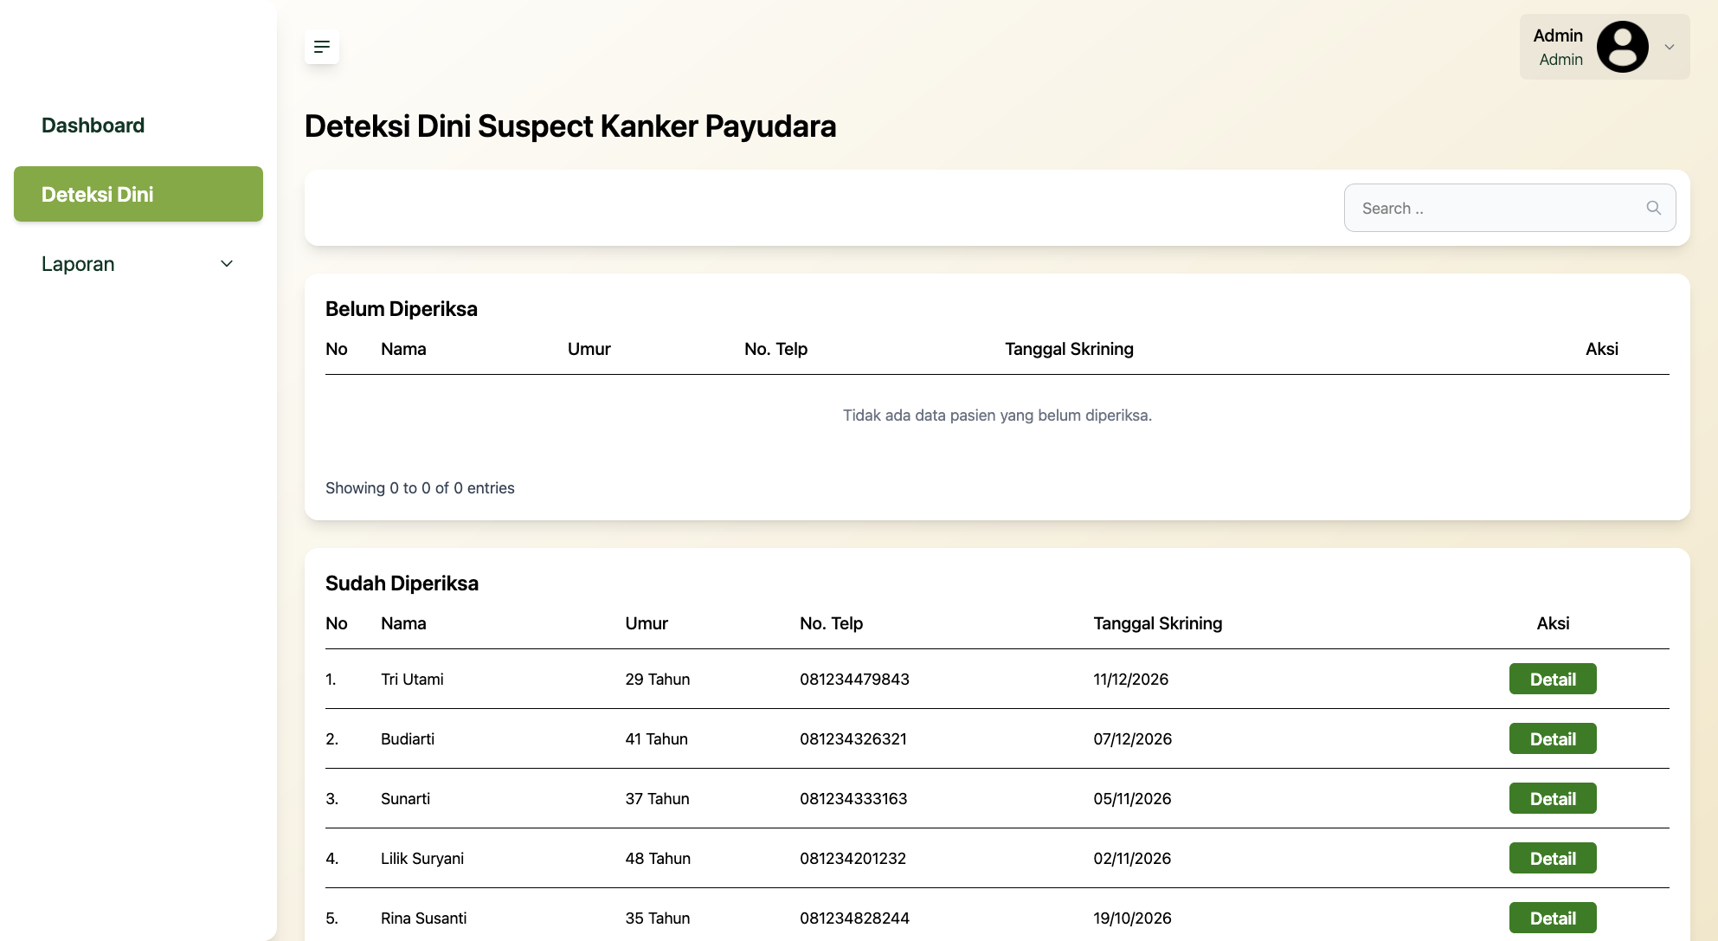Image resolution: width=1718 pixels, height=941 pixels.
Task: Click the age 35 Tahun
Action: coord(658,918)
